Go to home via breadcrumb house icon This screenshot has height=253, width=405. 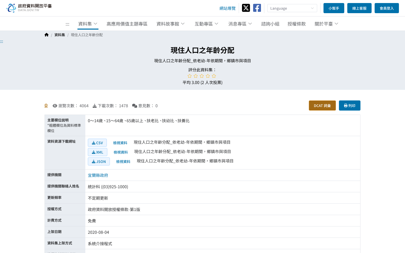tap(47, 35)
